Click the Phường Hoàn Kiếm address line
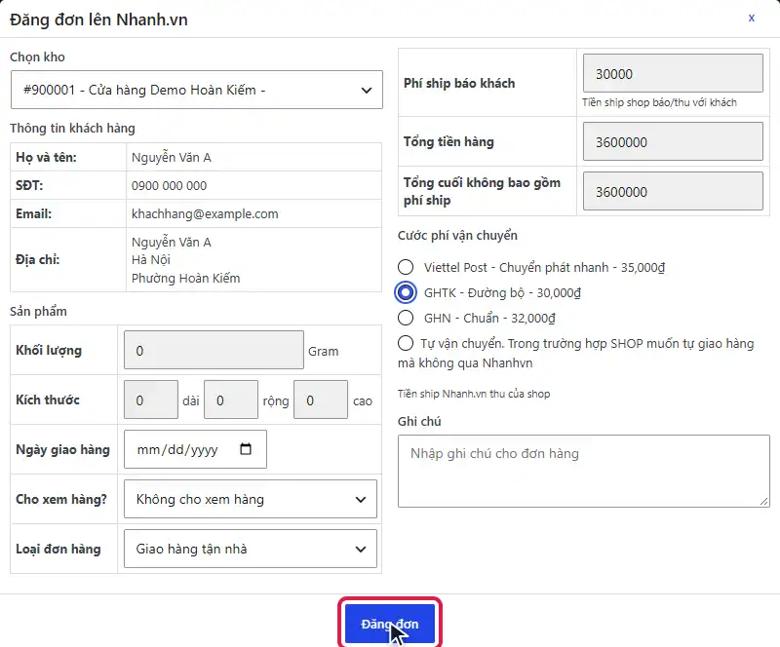 click(185, 278)
